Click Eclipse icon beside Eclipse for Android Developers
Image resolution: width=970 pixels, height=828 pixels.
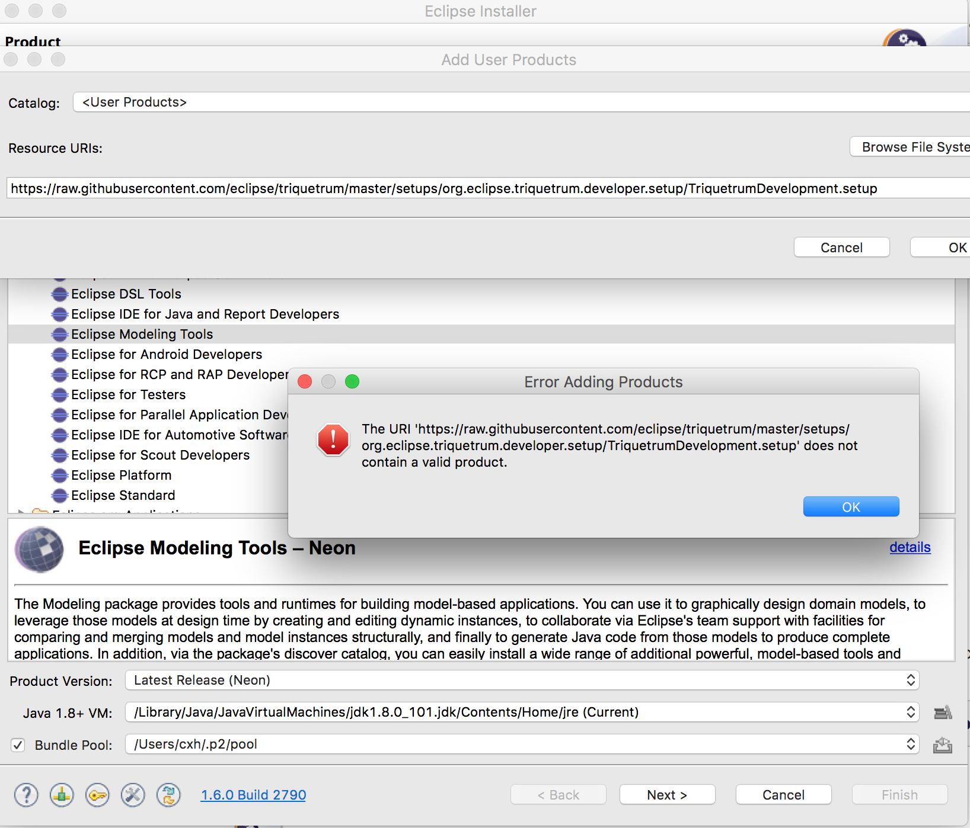59,355
